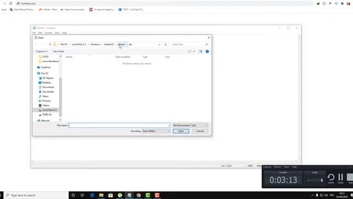
Task: Click New folder button
Action: tap(58, 51)
